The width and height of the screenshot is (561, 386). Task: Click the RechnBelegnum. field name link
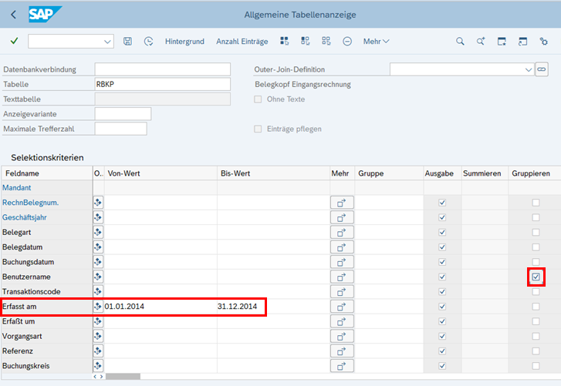tap(30, 203)
